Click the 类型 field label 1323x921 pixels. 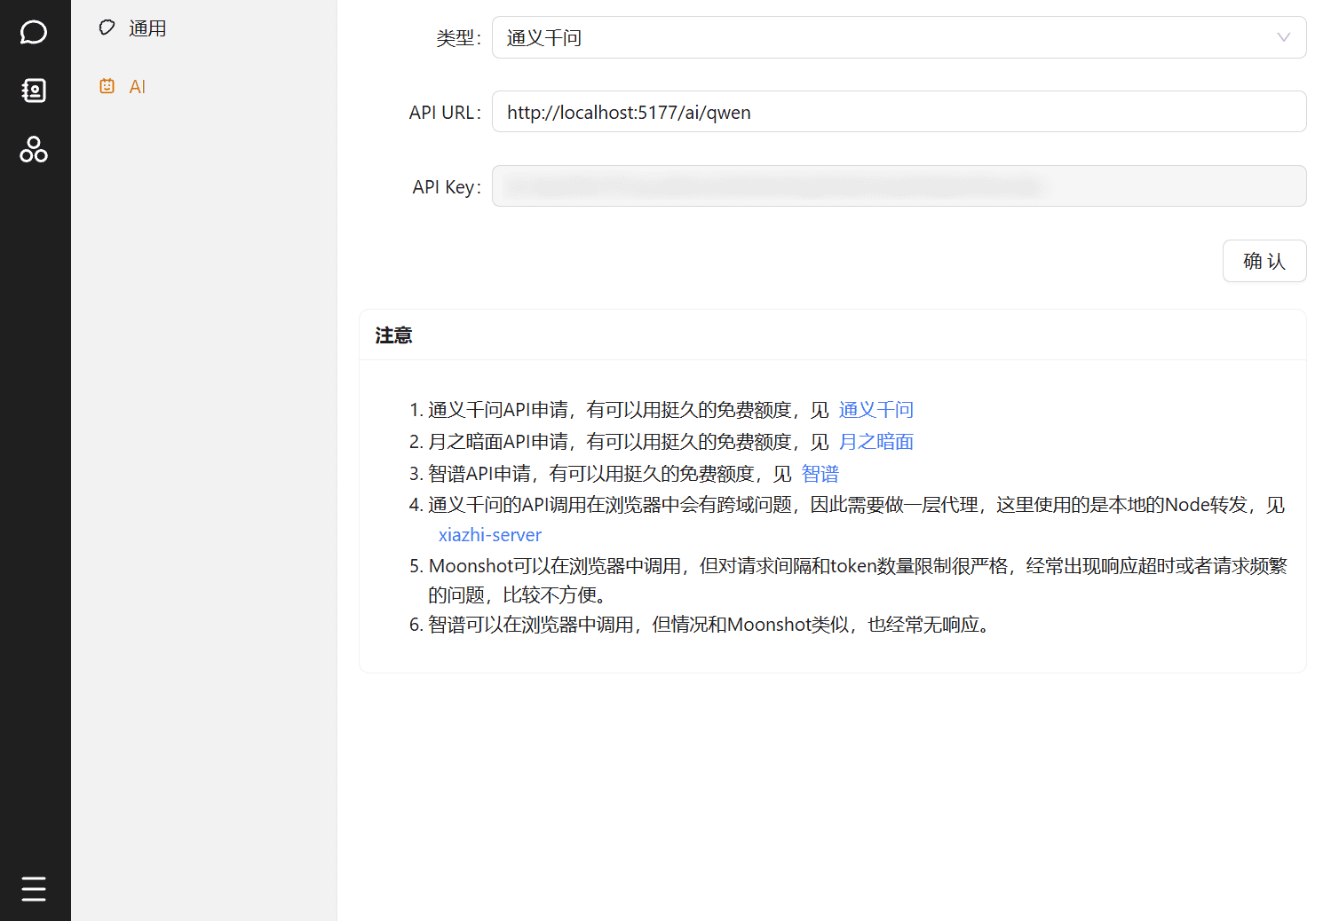coord(458,38)
